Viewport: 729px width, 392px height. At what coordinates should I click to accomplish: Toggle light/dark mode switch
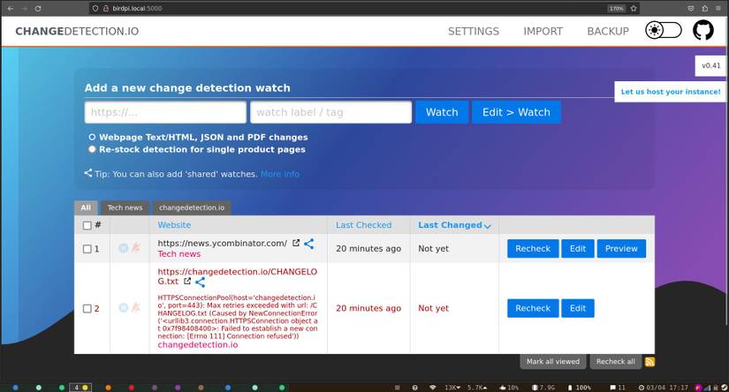[663, 31]
